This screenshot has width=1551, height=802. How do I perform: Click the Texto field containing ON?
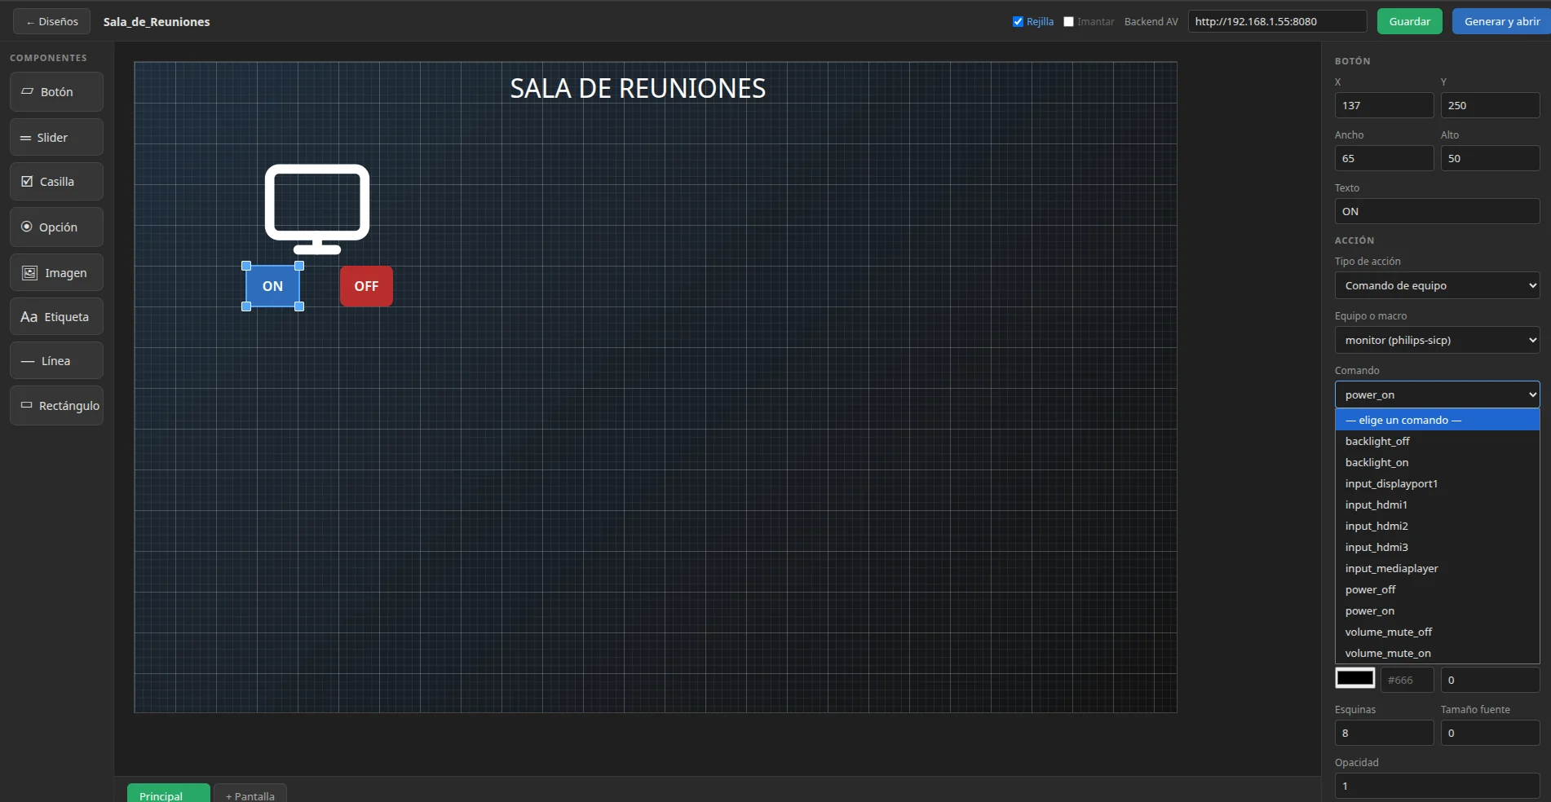(1437, 211)
